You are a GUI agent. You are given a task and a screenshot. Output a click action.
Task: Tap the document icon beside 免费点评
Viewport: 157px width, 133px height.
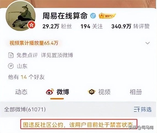(x=11, y=55)
